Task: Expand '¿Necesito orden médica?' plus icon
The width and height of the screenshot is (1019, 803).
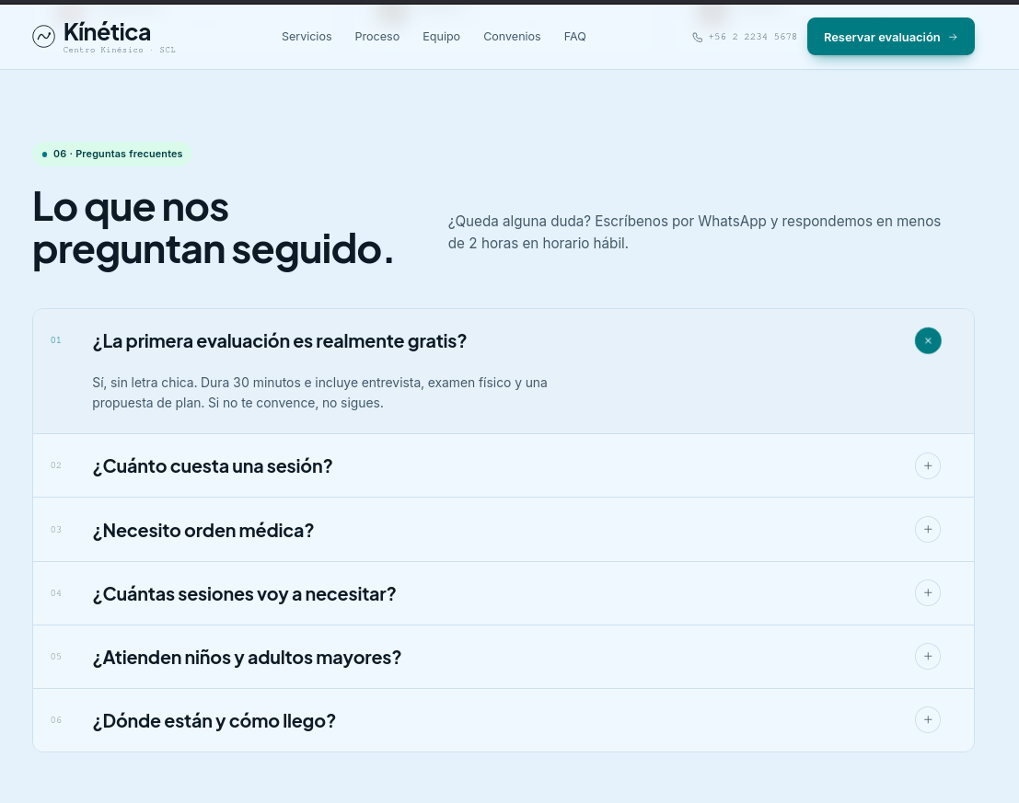Action: [x=927, y=530]
